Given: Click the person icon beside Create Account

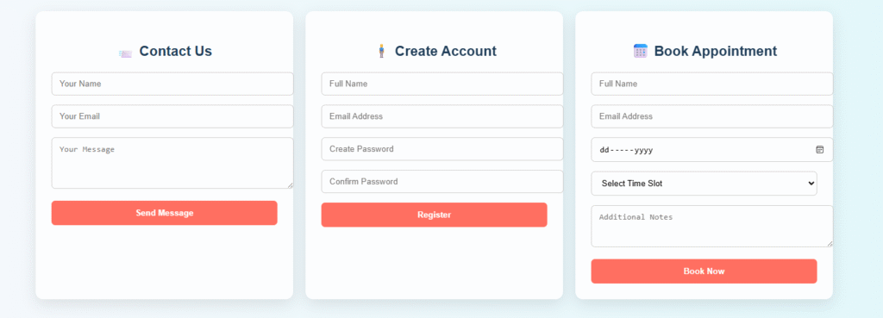Looking at the screenshot, I should point(381,51).
